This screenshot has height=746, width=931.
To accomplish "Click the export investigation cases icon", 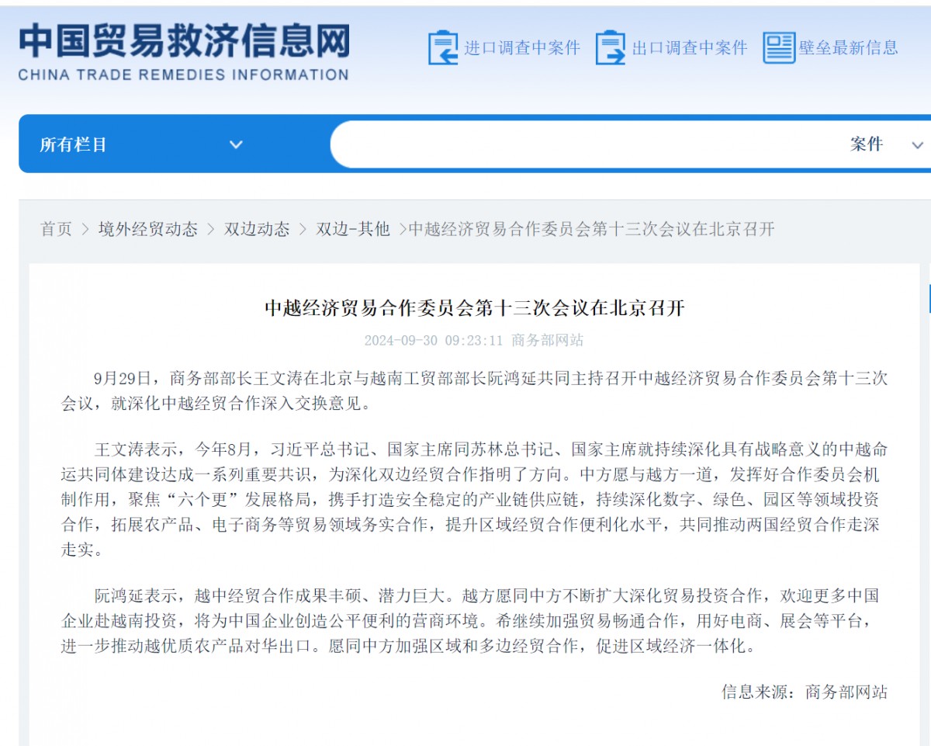I will pos(611,48).
